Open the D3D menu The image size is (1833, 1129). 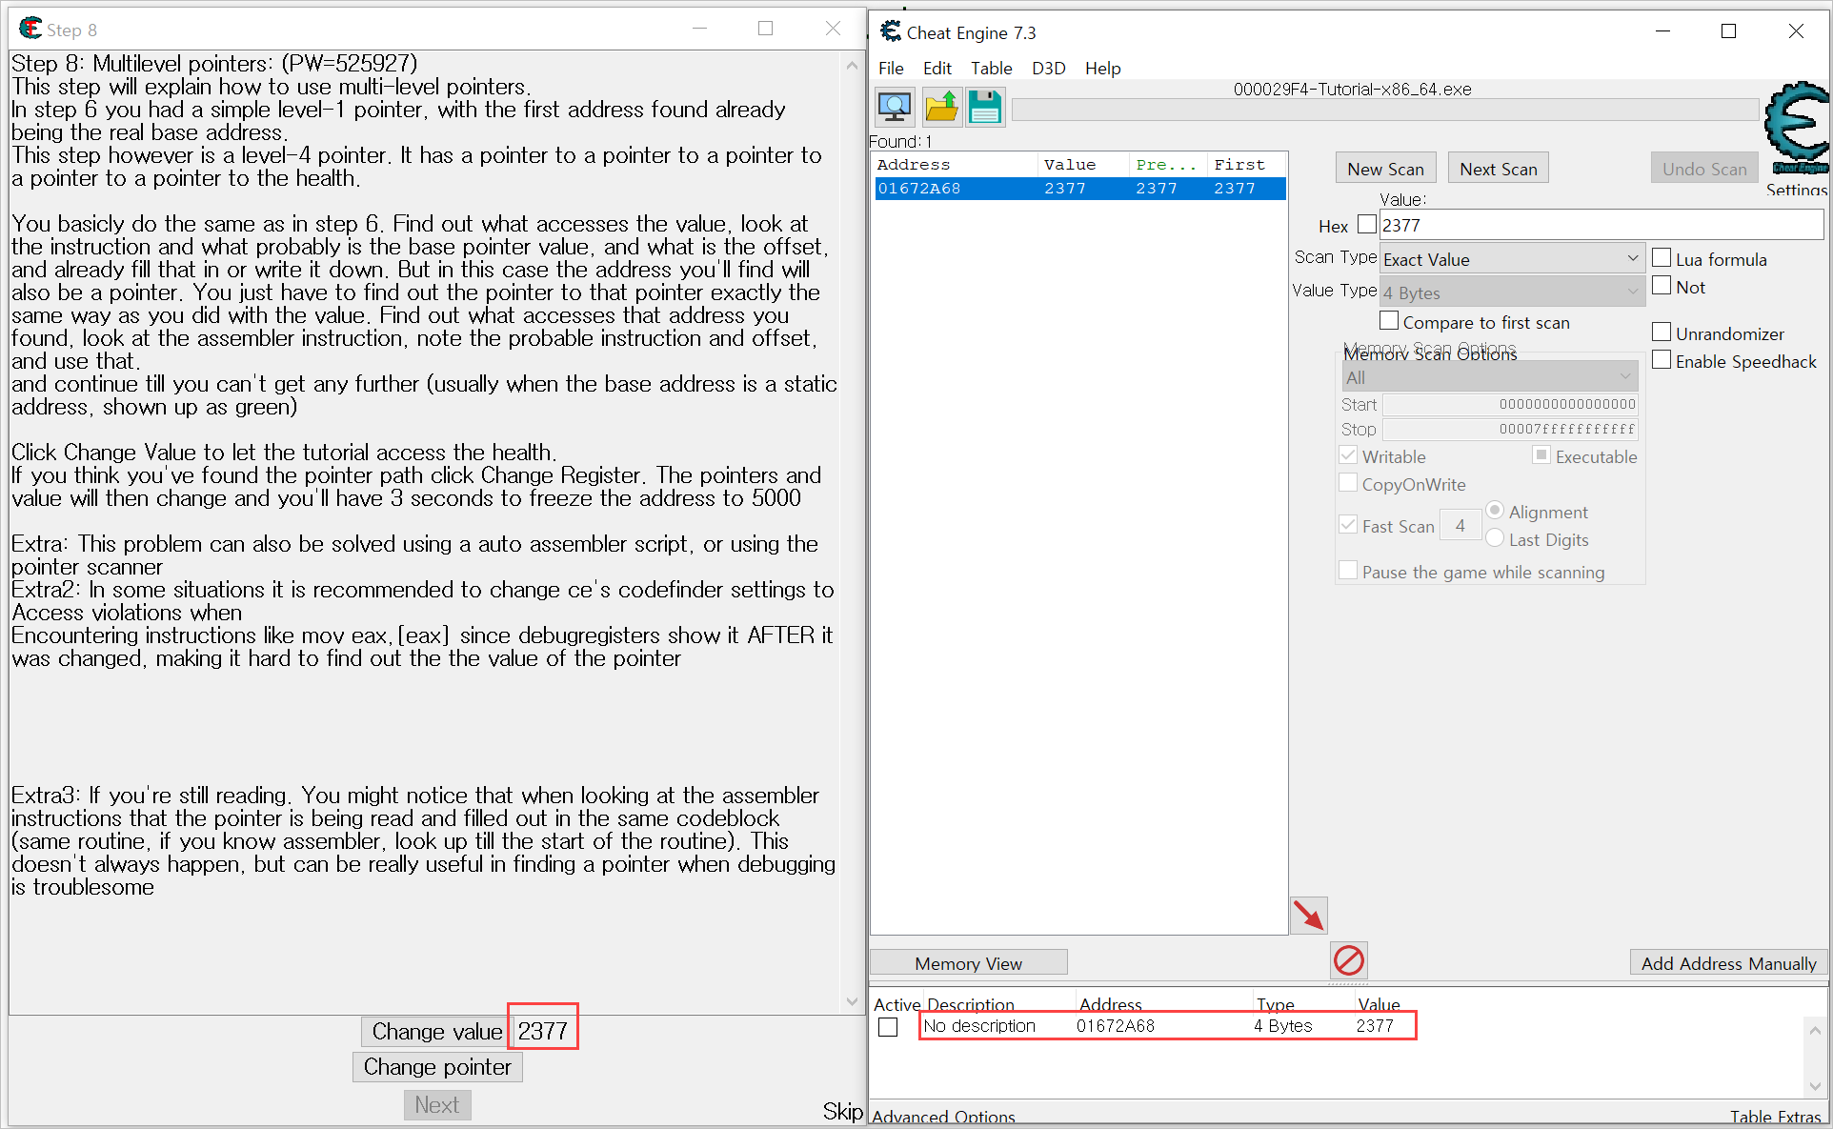click(1048, 69)
